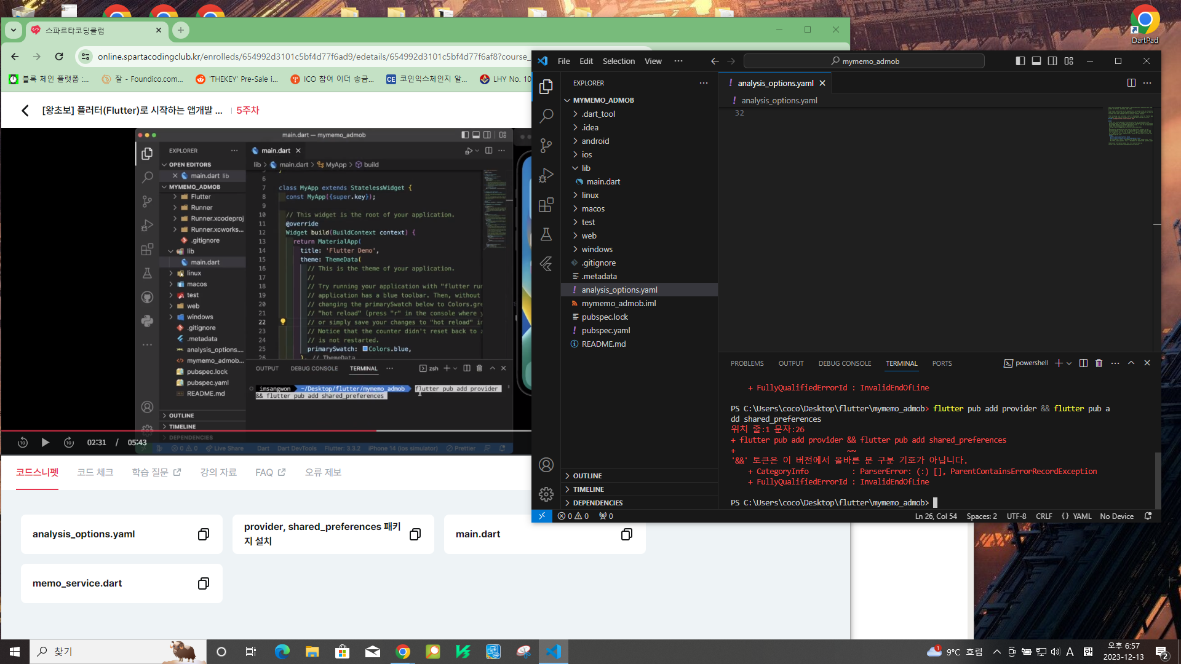Viewport: 1181px width, 664px height.
Task: Go back from the lecture page
Action: 25,110
